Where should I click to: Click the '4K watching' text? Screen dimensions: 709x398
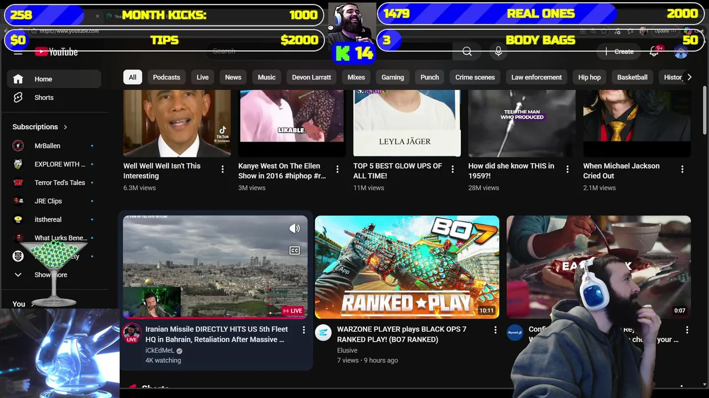[x=163, y=360]
